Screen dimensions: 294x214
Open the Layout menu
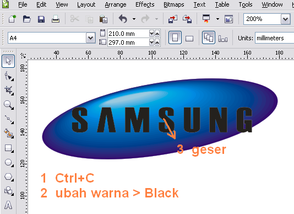[86, 4]
